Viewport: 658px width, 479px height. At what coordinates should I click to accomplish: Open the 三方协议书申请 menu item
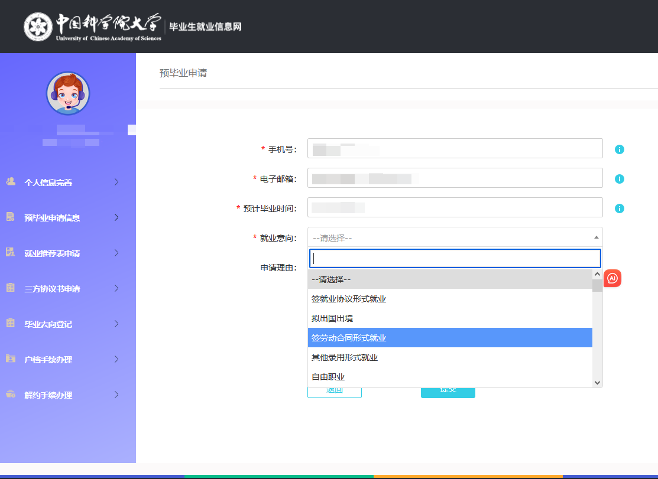click(x=52, y=289)
